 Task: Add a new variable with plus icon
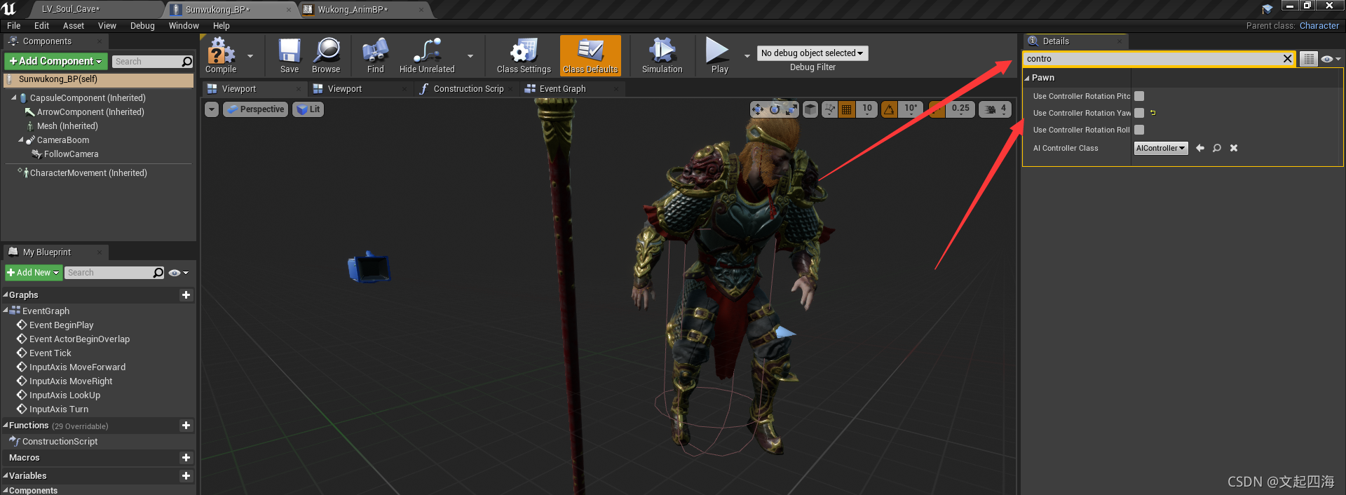pos(186,476)
